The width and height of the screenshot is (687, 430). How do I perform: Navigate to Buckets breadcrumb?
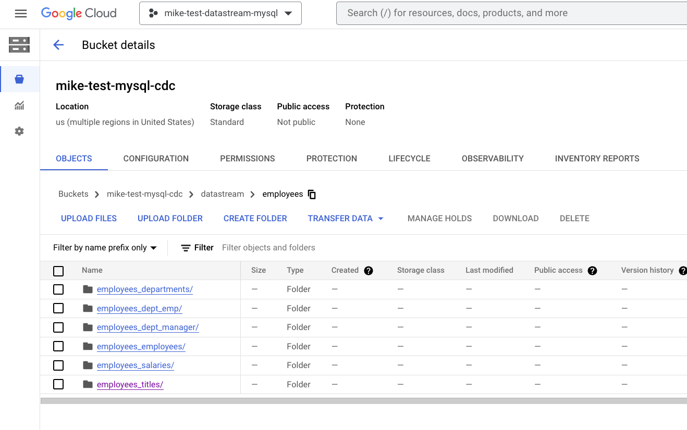pyautogui.click(x=73, y=194)
